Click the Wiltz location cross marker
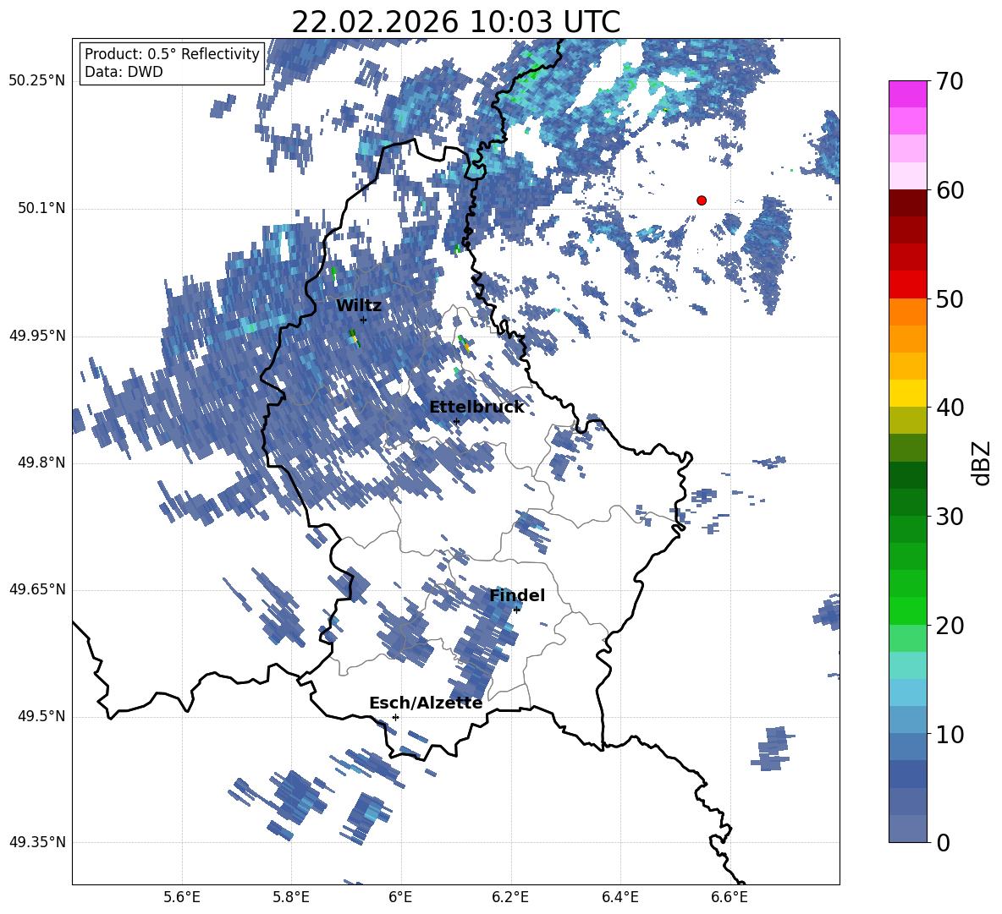The height and width of the screenshot is (914, 1002). click(363, 320)
